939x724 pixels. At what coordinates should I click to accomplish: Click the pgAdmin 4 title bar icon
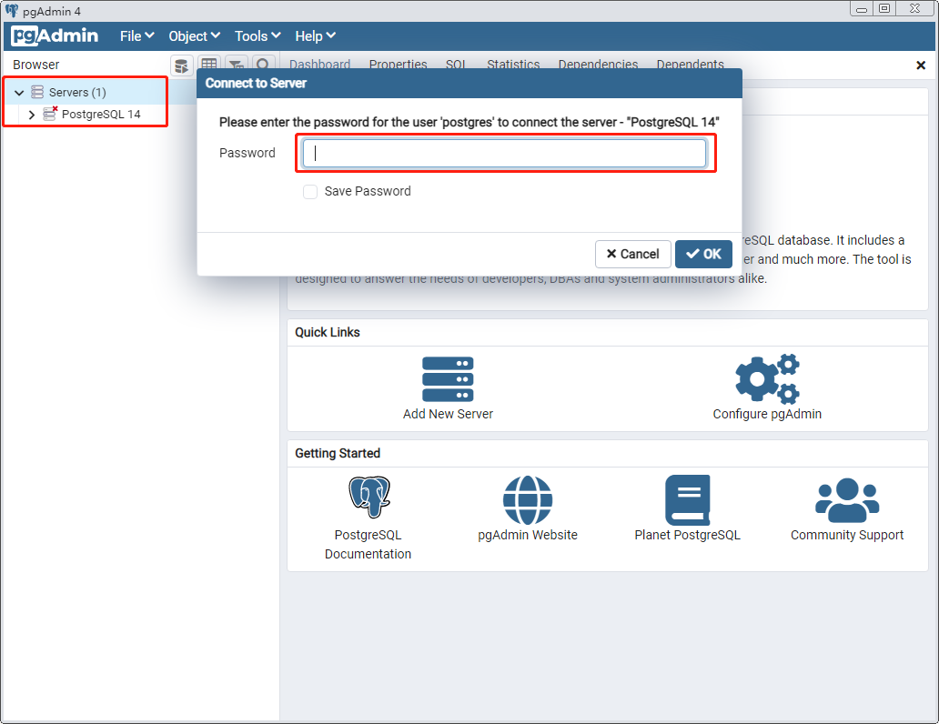point(12,10)
